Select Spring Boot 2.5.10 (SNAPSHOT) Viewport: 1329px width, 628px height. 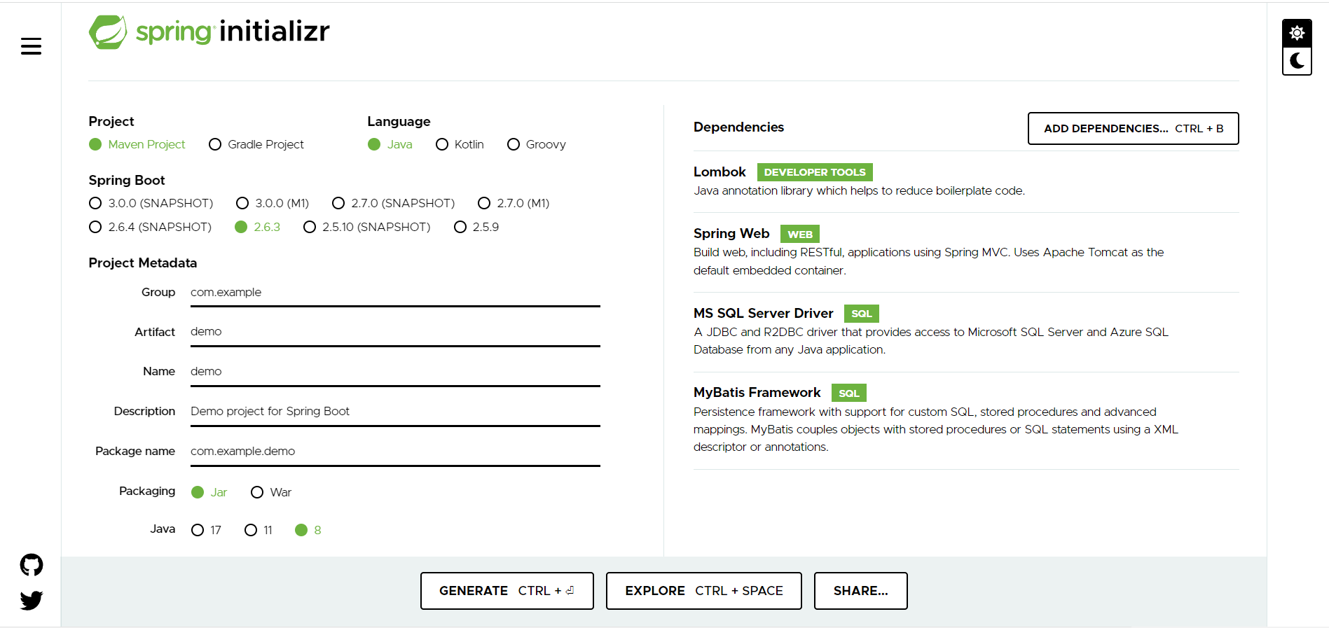click(367, 227)
